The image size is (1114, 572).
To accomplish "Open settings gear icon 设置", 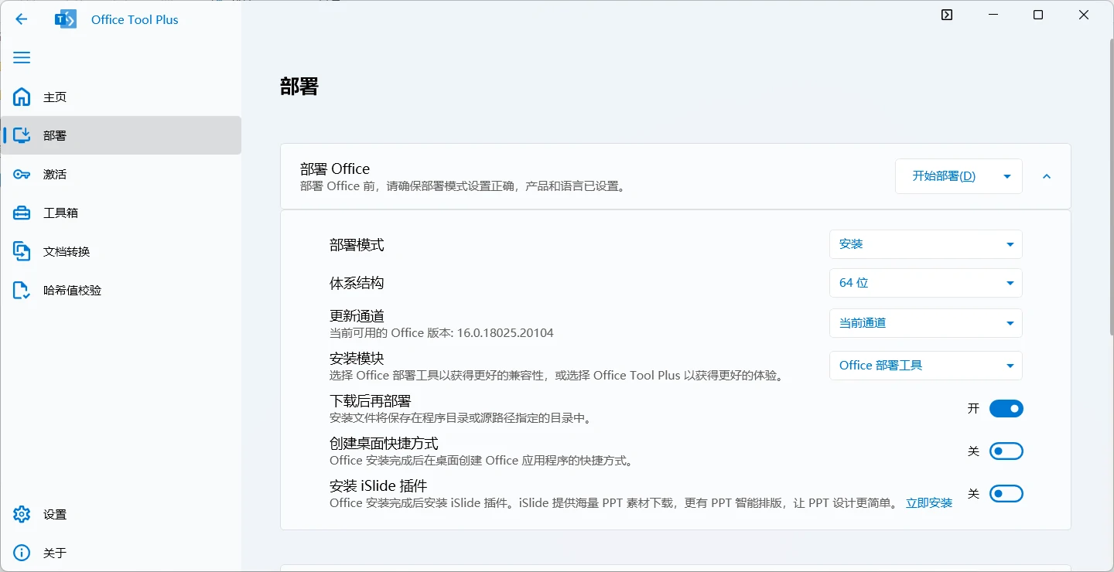I will coord(22,514).
